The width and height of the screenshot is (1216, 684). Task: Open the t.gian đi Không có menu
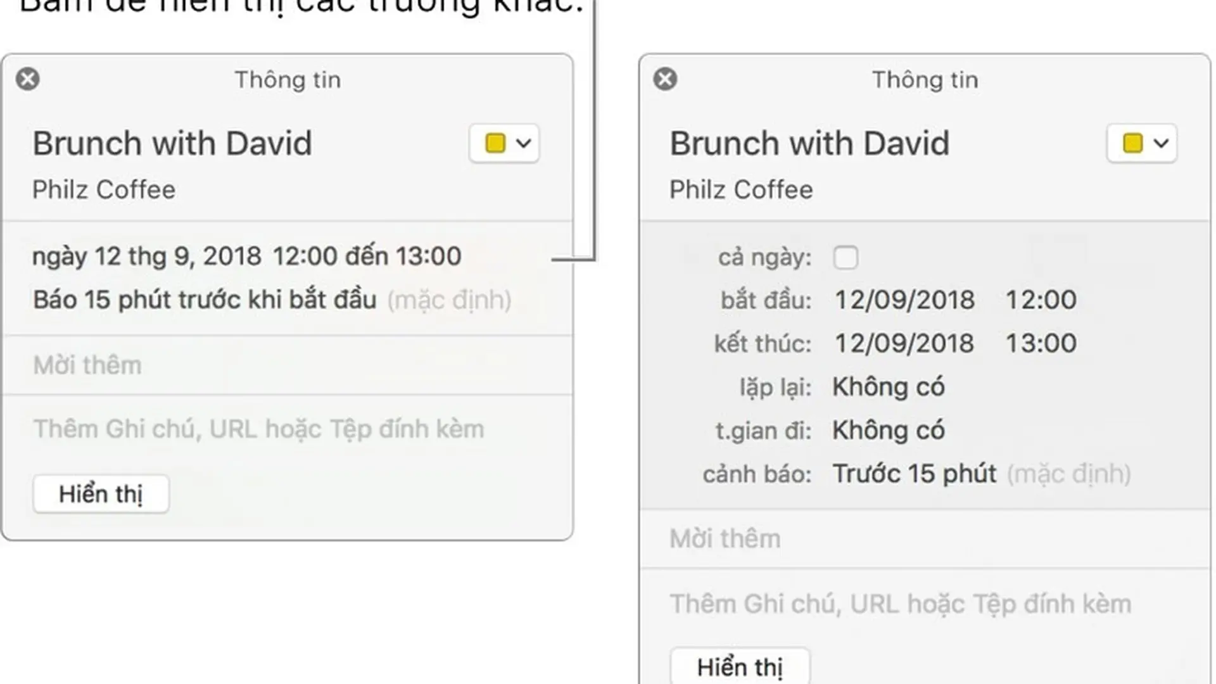888,431
